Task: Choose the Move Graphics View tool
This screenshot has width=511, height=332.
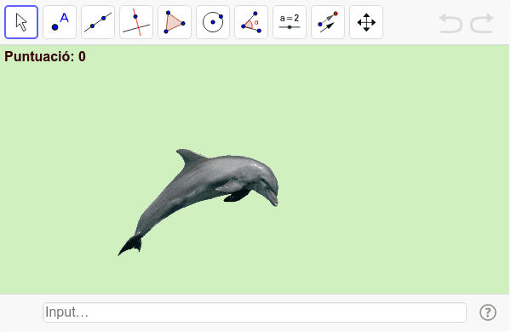Action: [366, 22]
